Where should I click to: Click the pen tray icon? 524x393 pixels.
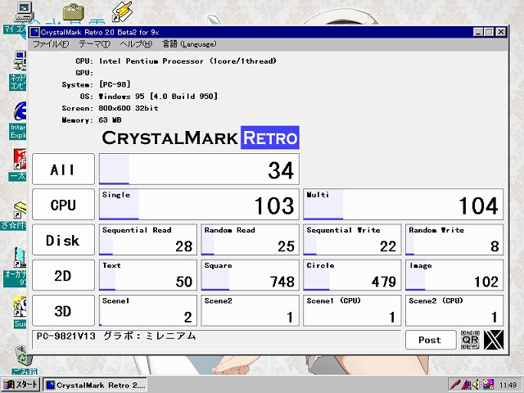(x=455, y=385)
